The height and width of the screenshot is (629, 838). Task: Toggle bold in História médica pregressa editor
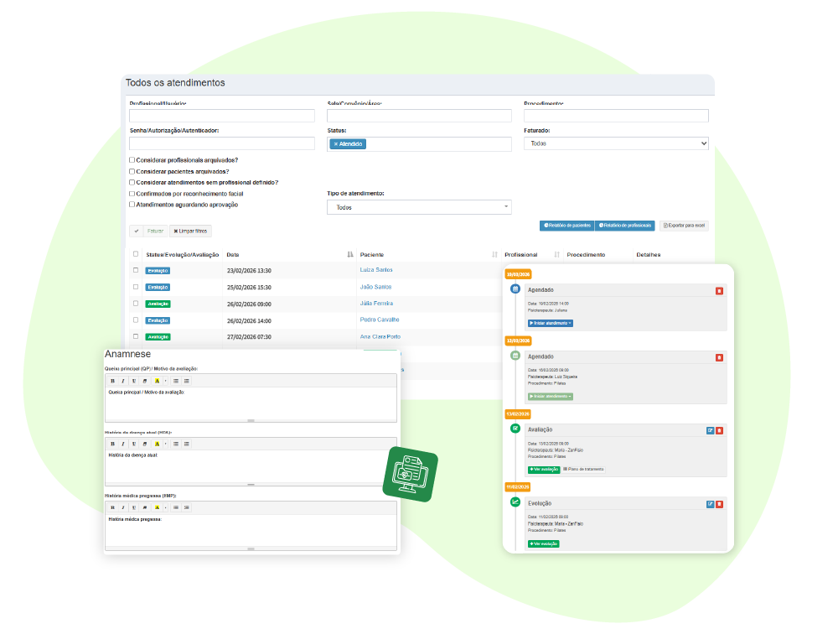(x=113, y=507)
